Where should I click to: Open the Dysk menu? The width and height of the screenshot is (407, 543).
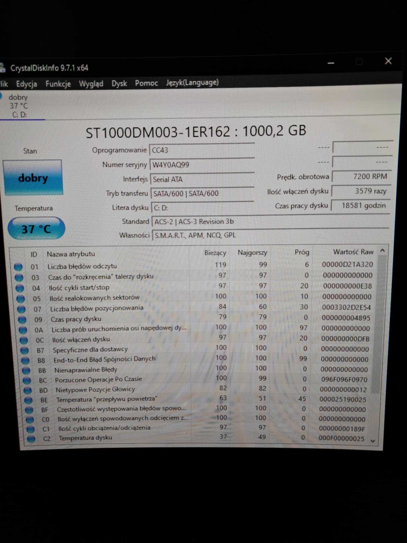pos(119,84)
